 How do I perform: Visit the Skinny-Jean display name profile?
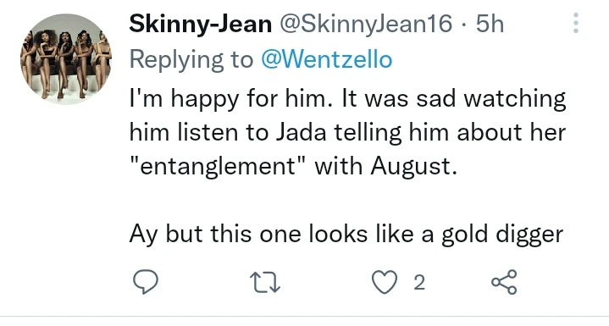coord(200,24)
